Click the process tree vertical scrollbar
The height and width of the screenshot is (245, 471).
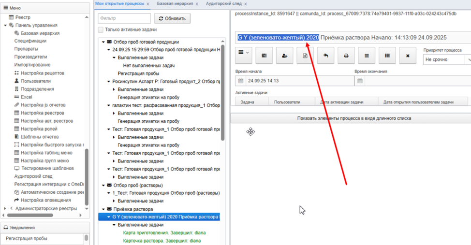[222, 92]
